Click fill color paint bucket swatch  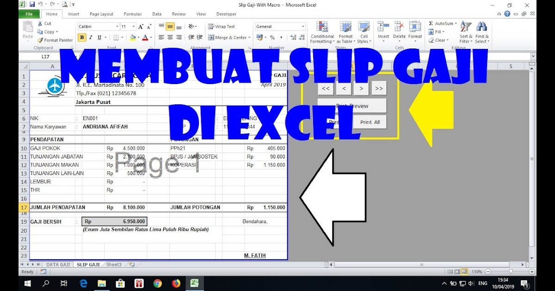tap(133, 37)
